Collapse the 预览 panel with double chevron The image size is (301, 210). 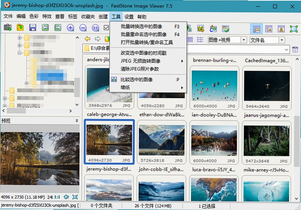[x=77, y=121]
